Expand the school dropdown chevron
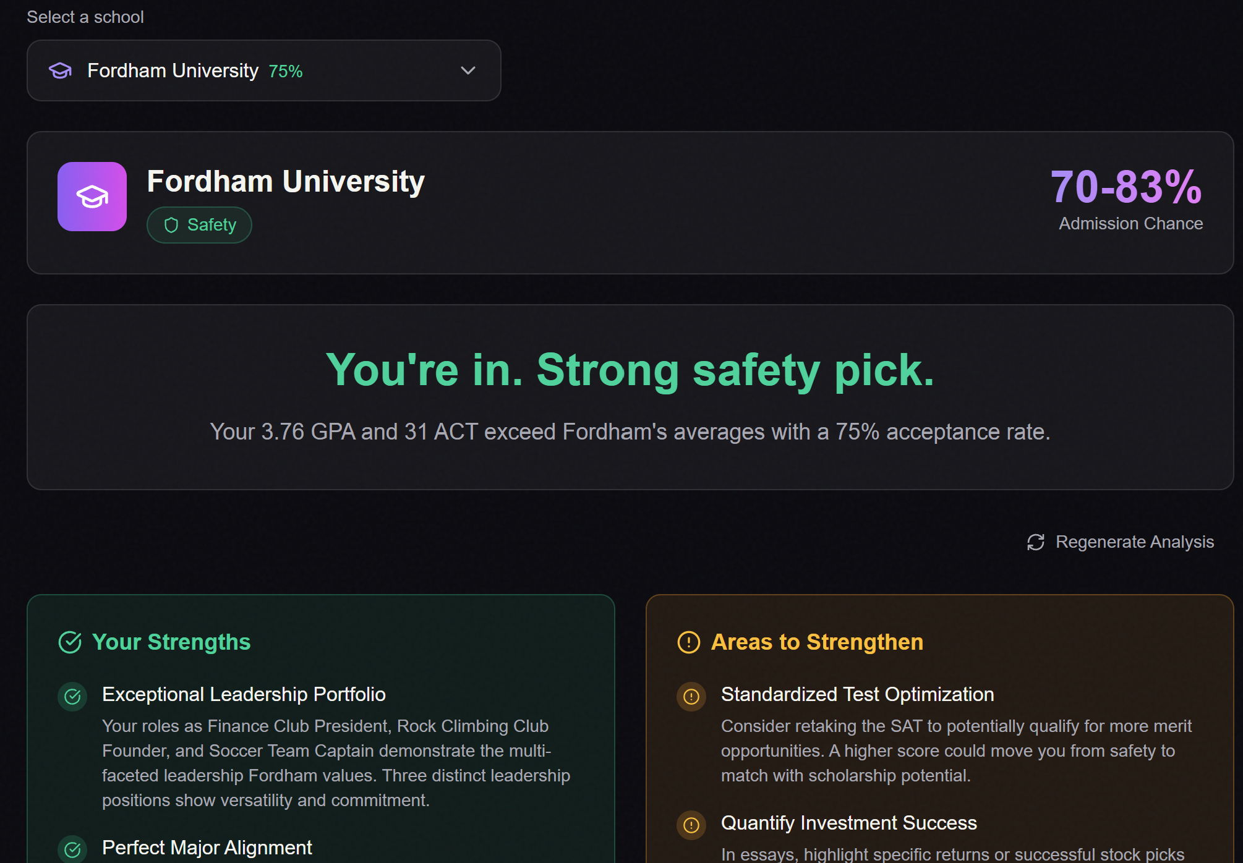The image size is (1243, 863). pos(468,70)
